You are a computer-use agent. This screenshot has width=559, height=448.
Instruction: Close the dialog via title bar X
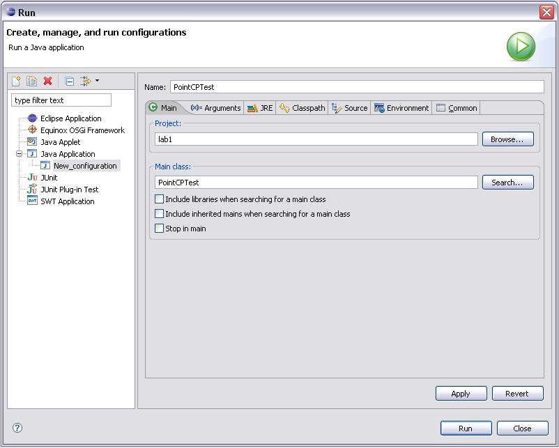[x=546, y=12]
